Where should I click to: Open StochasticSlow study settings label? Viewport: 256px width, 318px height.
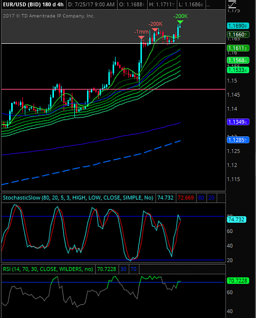pos(78,197)
